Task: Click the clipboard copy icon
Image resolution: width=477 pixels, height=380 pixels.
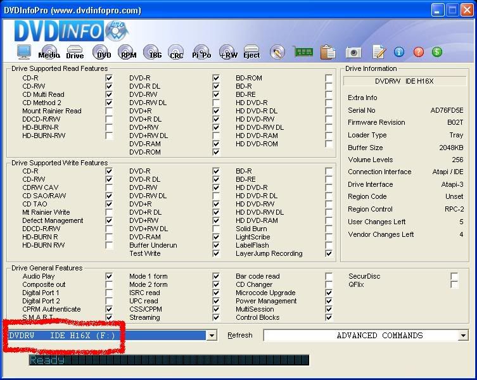Action: point(328,53)
